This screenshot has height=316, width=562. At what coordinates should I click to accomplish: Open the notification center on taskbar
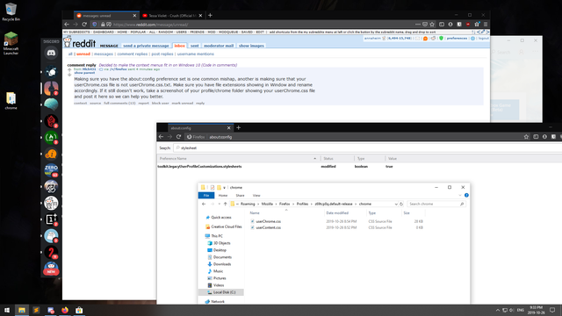pos(552,310)
